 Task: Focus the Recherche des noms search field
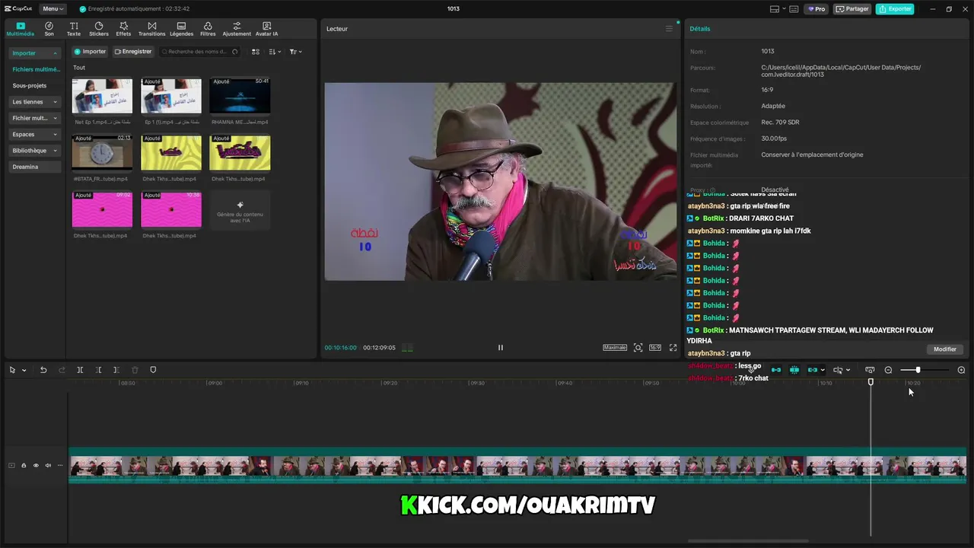click(x=200, y=52)
